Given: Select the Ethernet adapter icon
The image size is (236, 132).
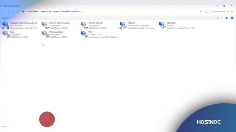Looking at the screenshot, I should (x=123, y=25).
